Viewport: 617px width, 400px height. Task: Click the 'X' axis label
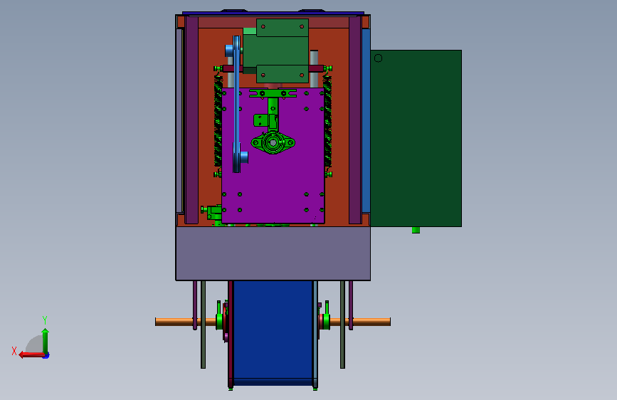pyautogui.click(x=14, y=351)
